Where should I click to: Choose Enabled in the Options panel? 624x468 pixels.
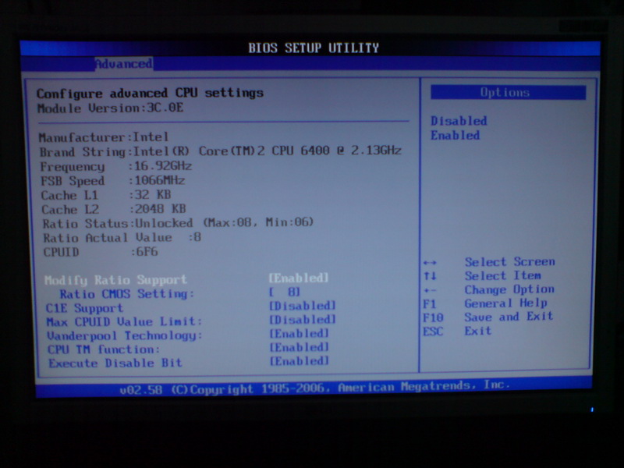tap(455, 135)
